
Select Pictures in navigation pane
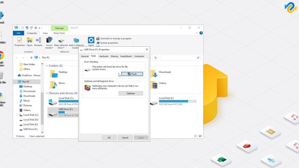26,105
